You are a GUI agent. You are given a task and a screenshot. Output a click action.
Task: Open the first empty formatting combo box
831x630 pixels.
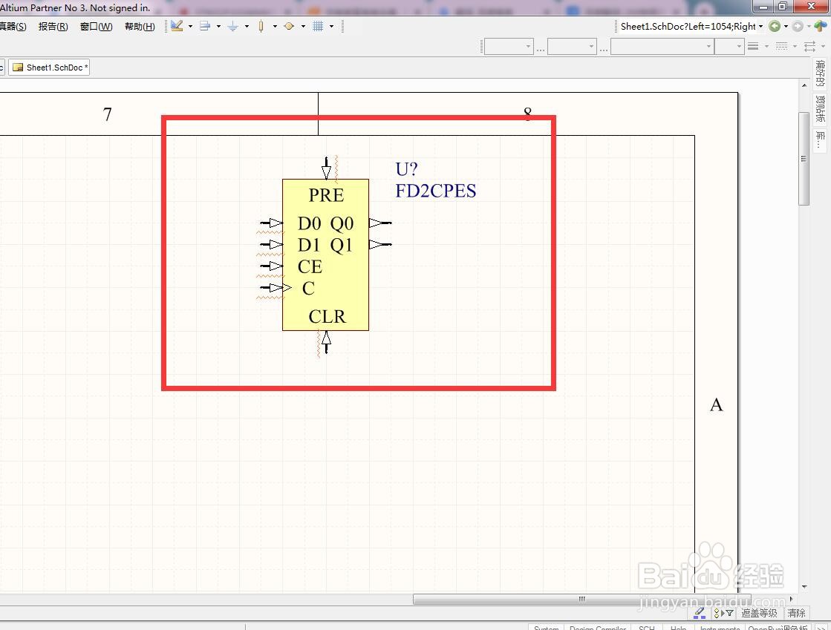[508, 47]
